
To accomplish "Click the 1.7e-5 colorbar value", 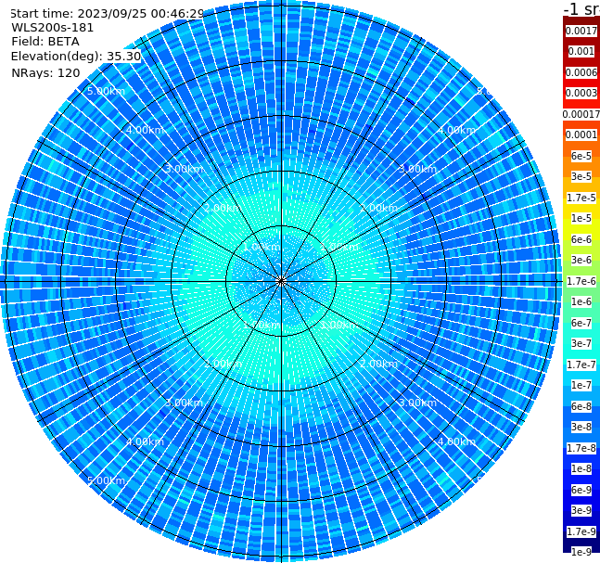I will tap(581, 198).
